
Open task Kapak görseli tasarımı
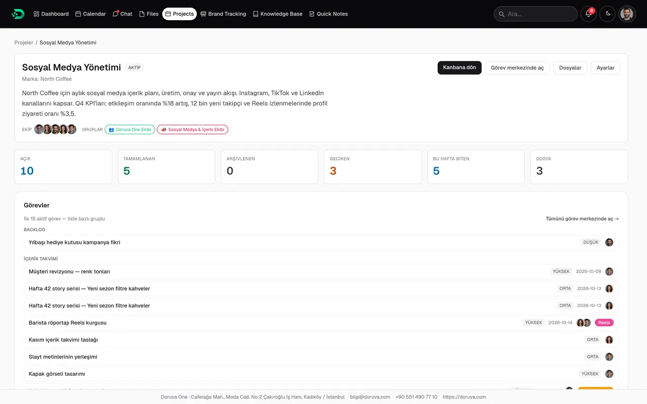click(x=321, y=374)
